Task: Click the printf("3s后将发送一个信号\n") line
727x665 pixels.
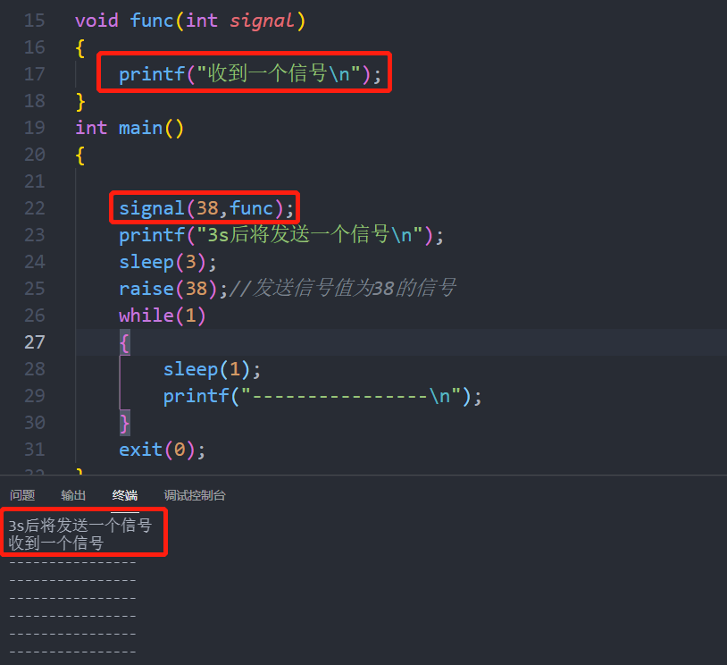Action: 281,234
